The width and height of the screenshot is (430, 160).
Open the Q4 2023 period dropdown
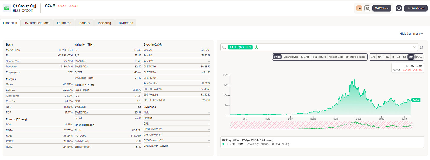pyautogui.click(x=382, y=8)
